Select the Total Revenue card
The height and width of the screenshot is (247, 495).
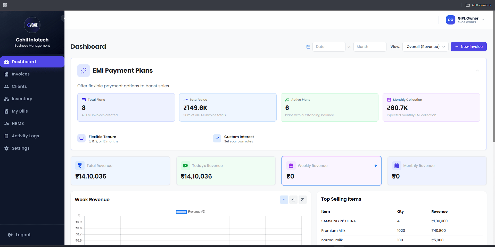click(x=120, y=171)
